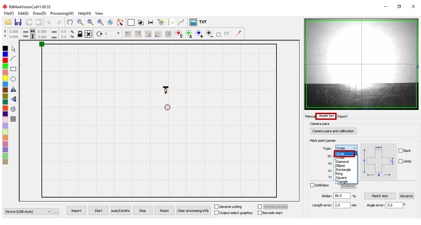Click the Match test button
This screenshot has width=421, height=225.
380,196
